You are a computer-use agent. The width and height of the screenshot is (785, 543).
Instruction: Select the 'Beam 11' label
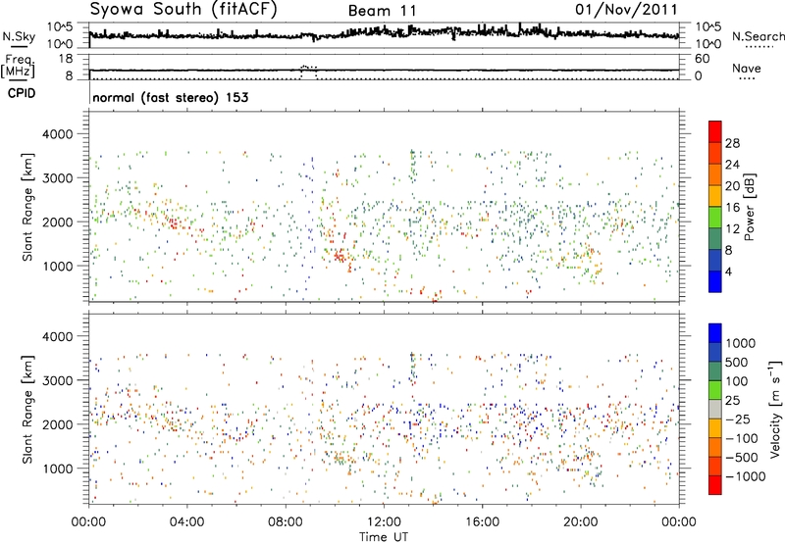382,11
